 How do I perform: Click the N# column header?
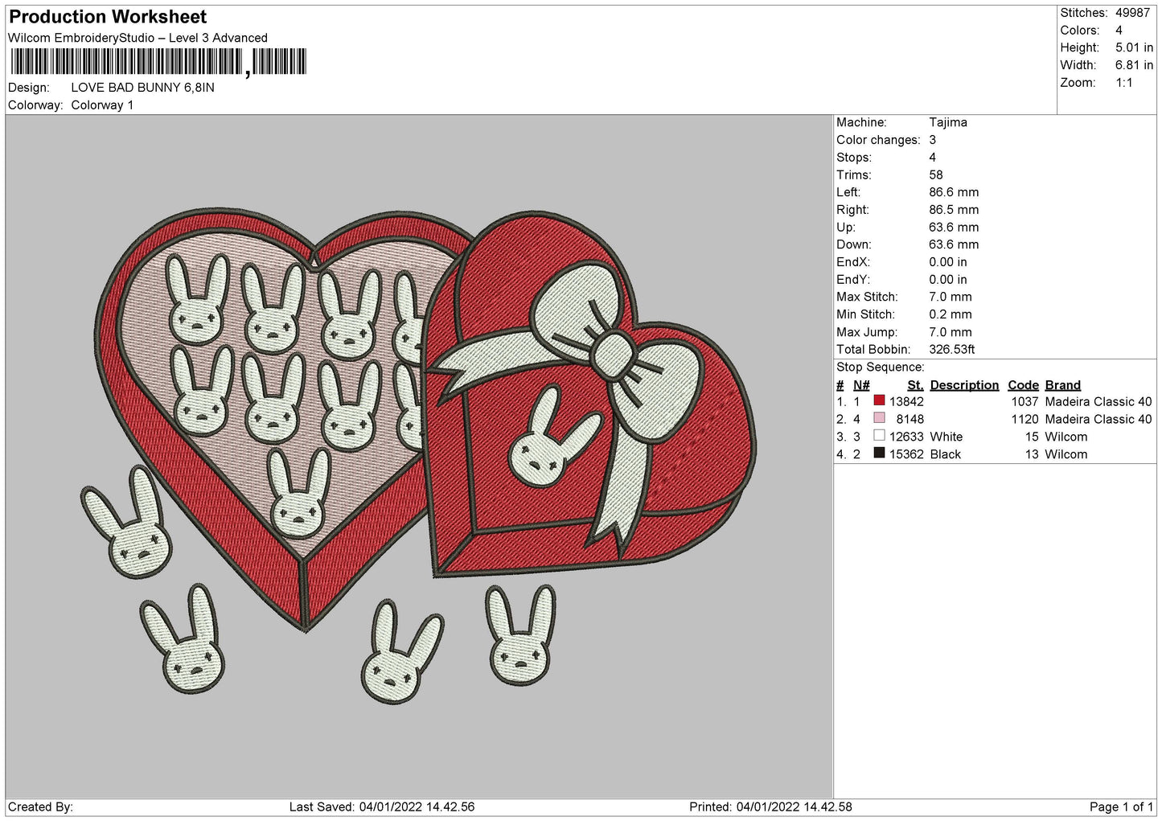coord(861,385)
